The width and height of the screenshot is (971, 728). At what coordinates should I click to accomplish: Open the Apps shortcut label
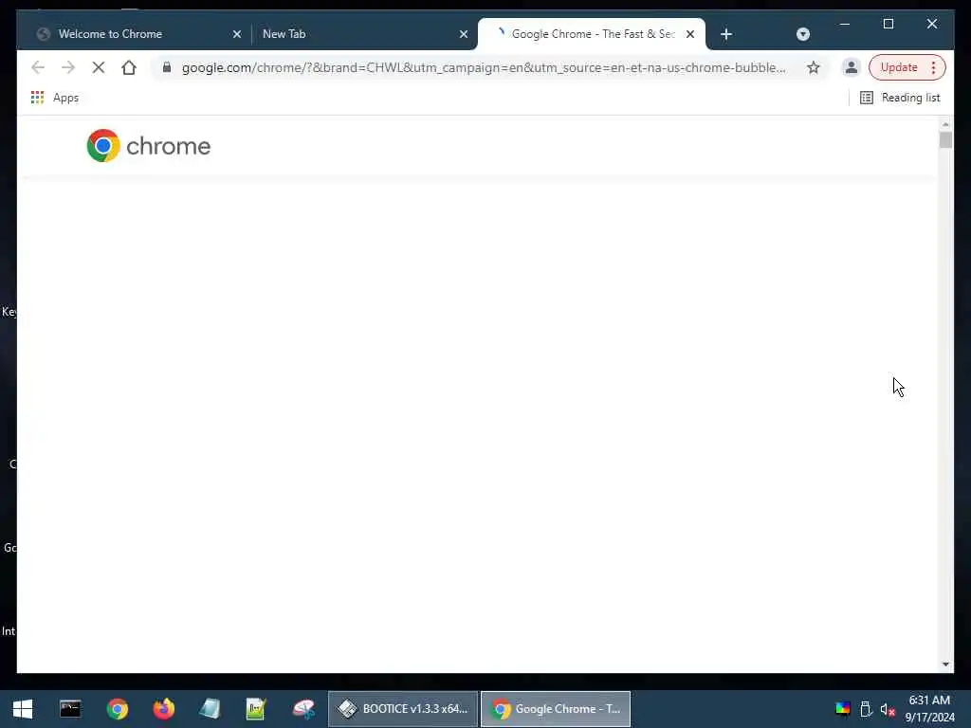coord(65,98)
